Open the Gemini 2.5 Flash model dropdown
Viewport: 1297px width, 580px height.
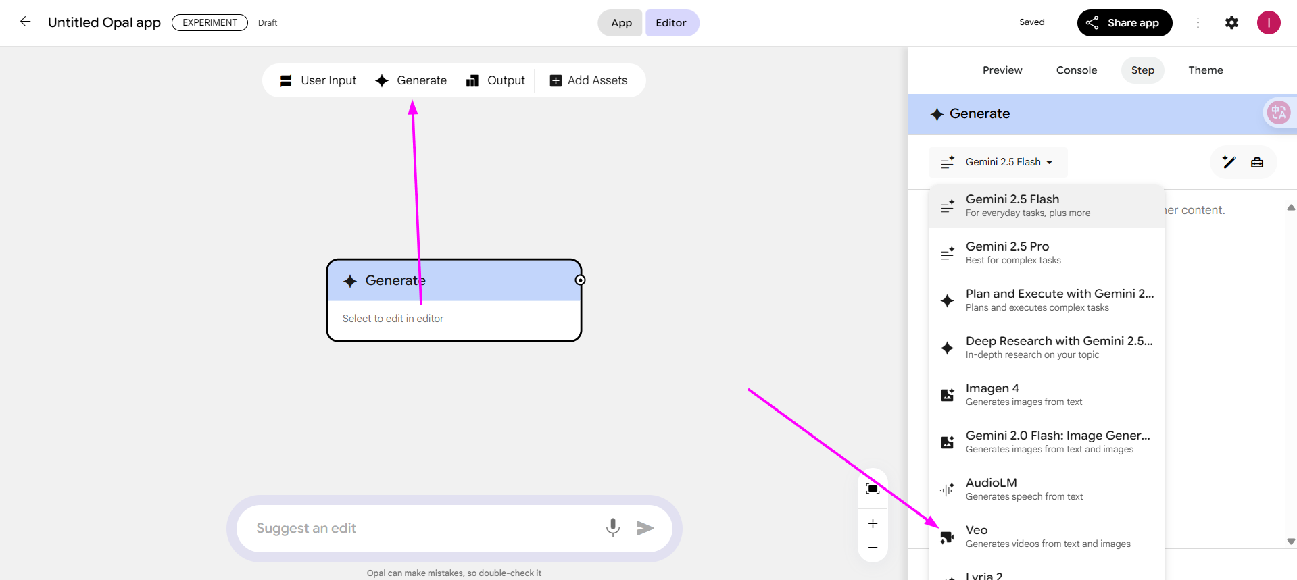click(998, 162)
